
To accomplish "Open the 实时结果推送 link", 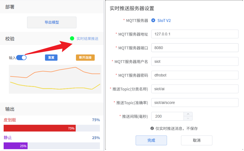I will (87, 39).
